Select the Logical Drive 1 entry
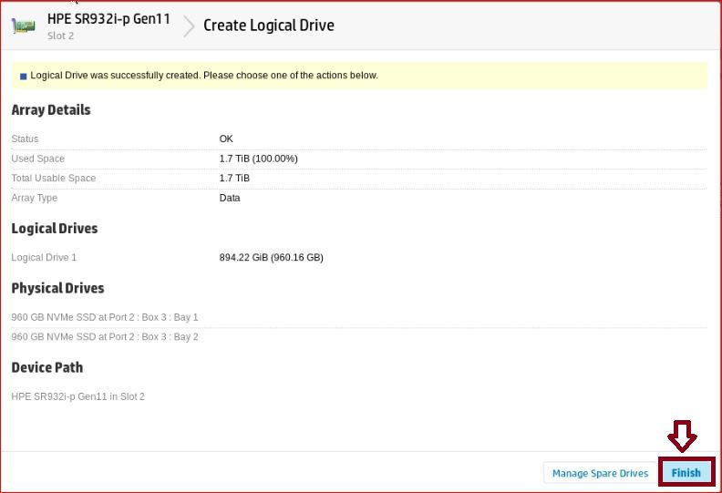 point(44,258)
